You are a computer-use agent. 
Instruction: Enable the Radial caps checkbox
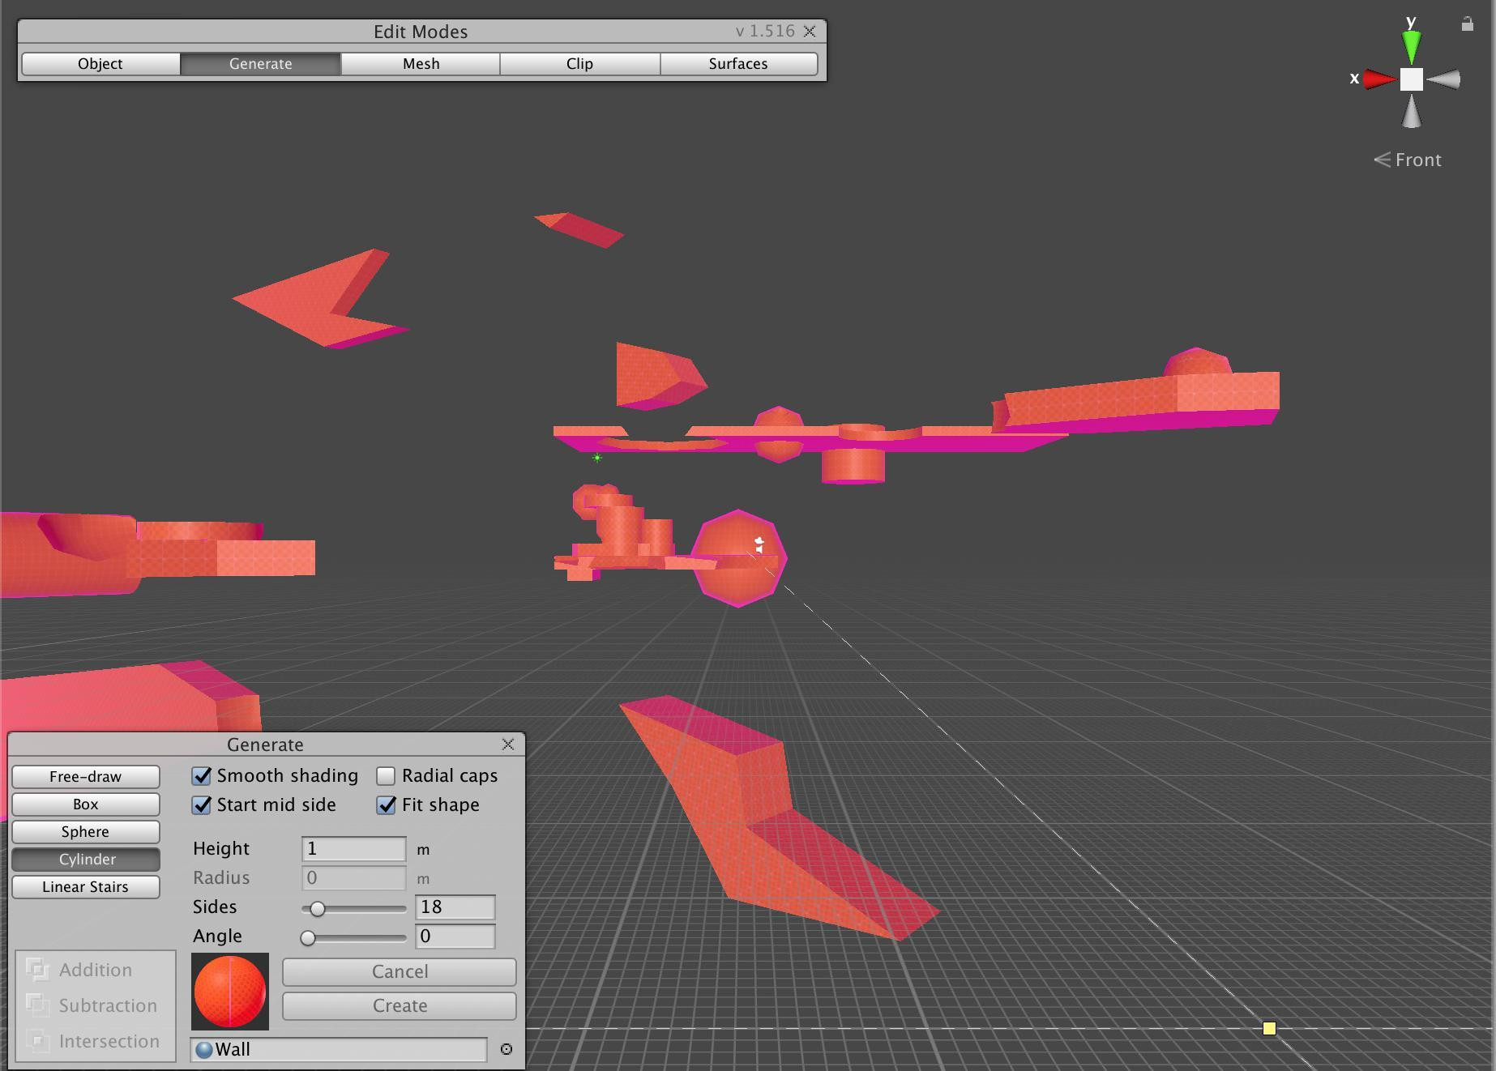pos(386,776)
